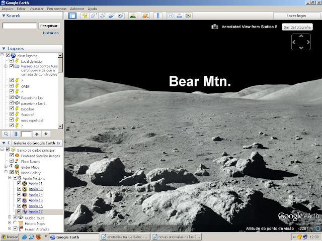Open the Ajuda menu
Image resolution: width=322 pixels, height=241 pixels.
coord(92,9)
